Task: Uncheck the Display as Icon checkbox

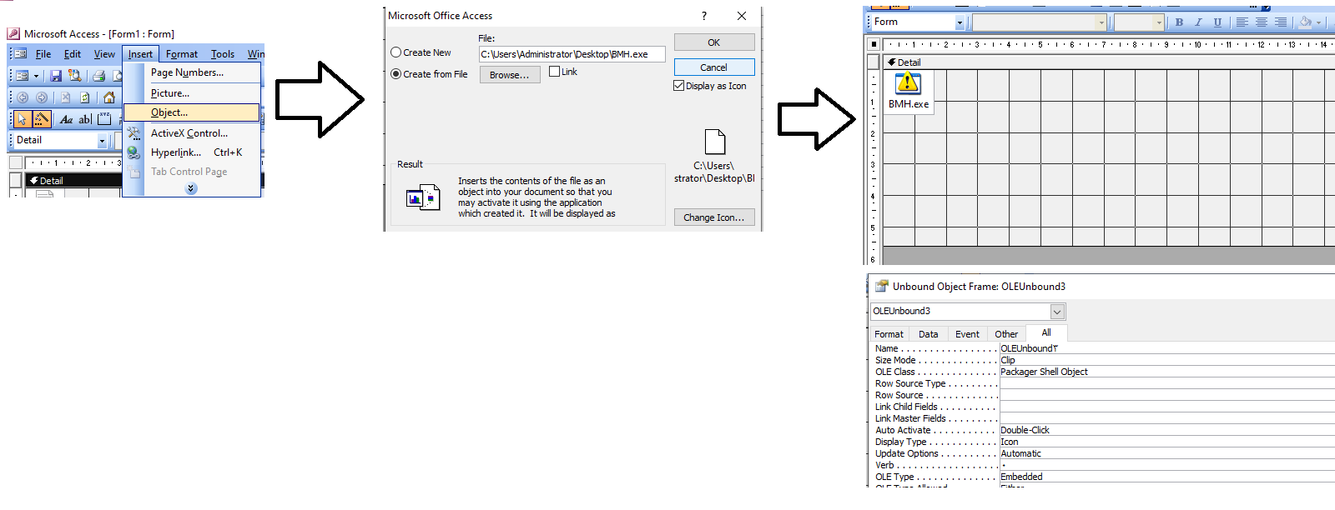Action: click(679, 86)
